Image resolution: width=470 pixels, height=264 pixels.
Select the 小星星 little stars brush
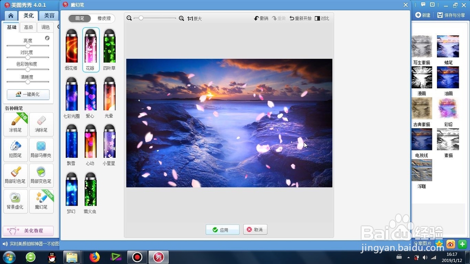(109, 145)
